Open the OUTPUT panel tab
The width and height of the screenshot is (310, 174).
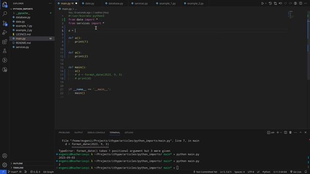(x=78, y=132)
